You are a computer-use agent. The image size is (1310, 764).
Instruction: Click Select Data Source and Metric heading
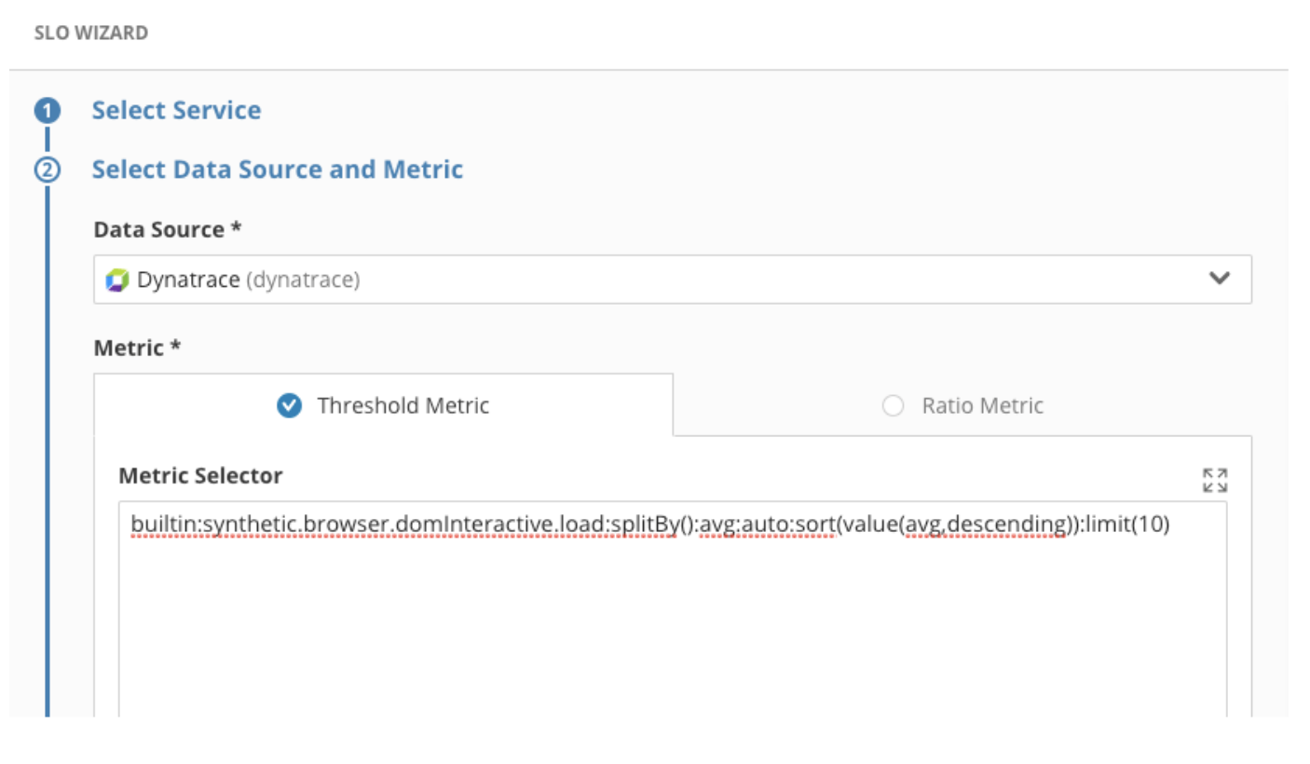[x=278, y=170]
